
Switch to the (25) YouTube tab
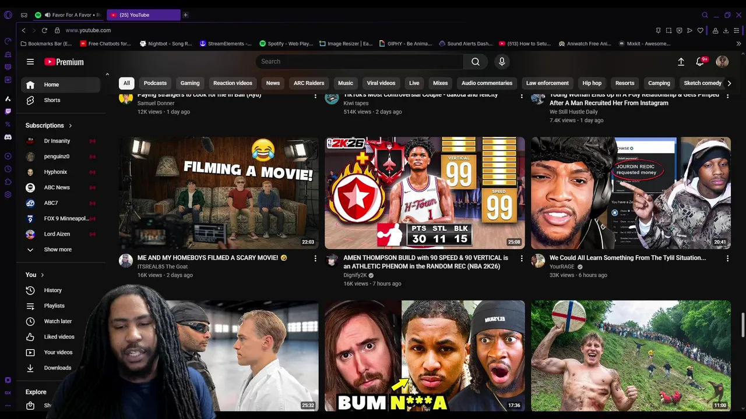143,15
